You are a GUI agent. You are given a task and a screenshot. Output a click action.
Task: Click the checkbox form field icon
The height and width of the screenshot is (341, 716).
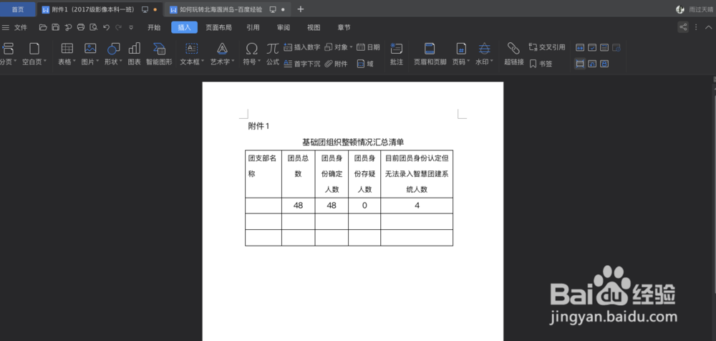point(592,47)
